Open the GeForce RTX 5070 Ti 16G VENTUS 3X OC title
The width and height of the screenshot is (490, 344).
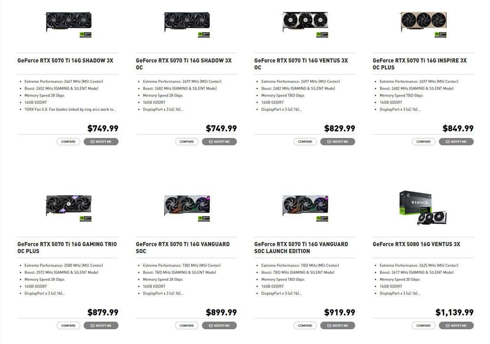[x=301, y=64]
